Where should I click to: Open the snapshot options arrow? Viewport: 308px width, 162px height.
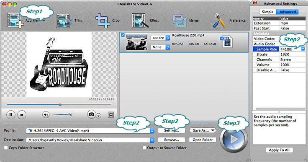[x=99, y=116]
